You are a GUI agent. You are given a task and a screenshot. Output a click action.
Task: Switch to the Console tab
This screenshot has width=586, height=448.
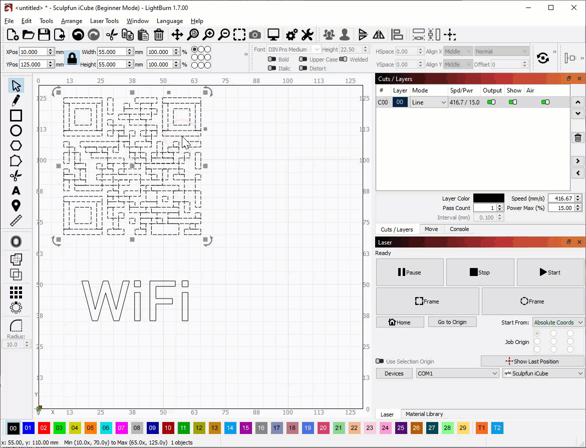459,229
